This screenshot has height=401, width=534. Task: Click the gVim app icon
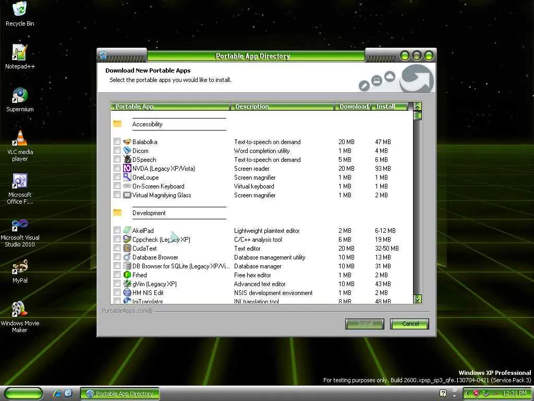pyautogui.click(x=127, y=284)
